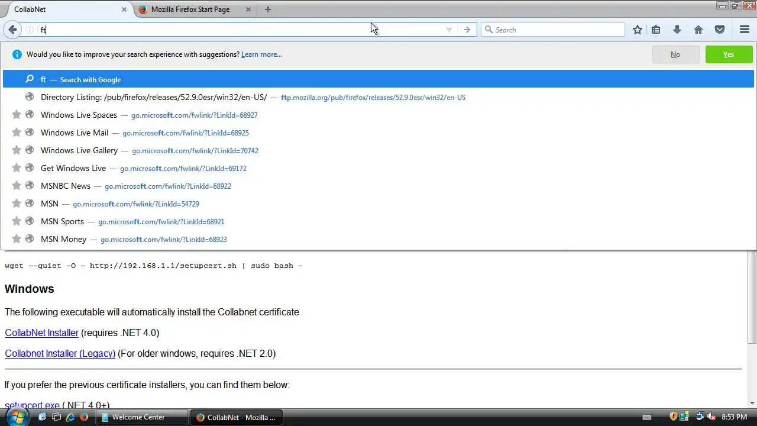Click the volume muted tray icon
The height and width of the screenshot is (426, 757).
point(711,417)
